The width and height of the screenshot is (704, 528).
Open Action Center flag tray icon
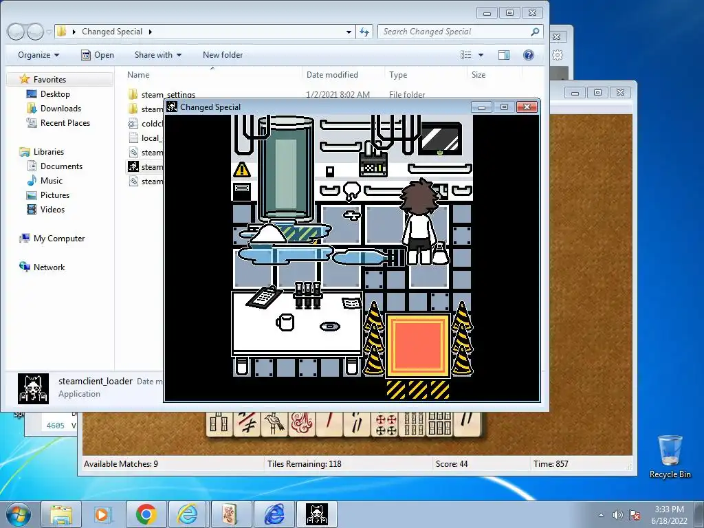click(x=635, y=515)
